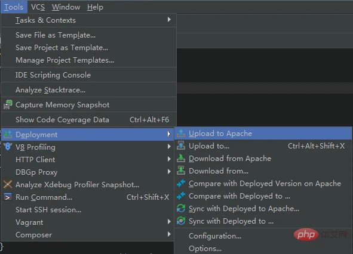Click the Ctrl+Alt+Shift+X shortcut text

pyautogui.click(x=317, y=146)
